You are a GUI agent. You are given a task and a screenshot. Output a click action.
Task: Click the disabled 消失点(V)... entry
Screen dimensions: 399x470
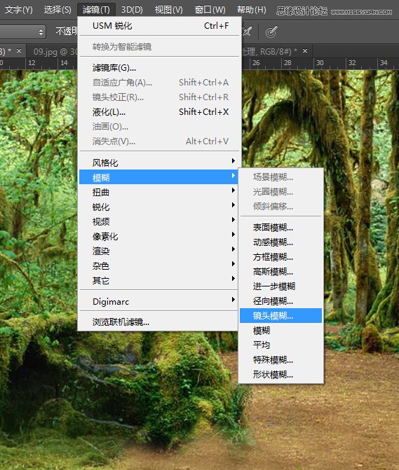coord(159,141)
